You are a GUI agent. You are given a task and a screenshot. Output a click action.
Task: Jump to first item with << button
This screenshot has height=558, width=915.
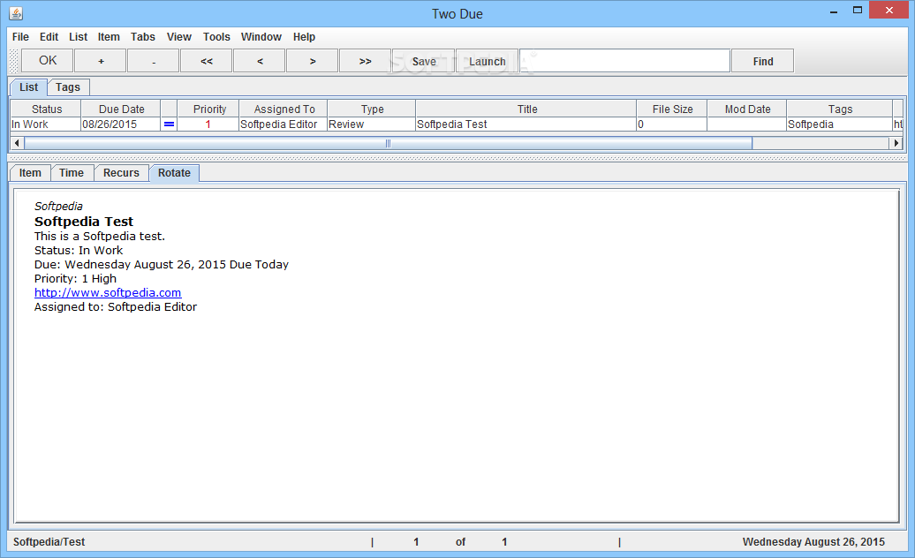click(x=207, y=61)
